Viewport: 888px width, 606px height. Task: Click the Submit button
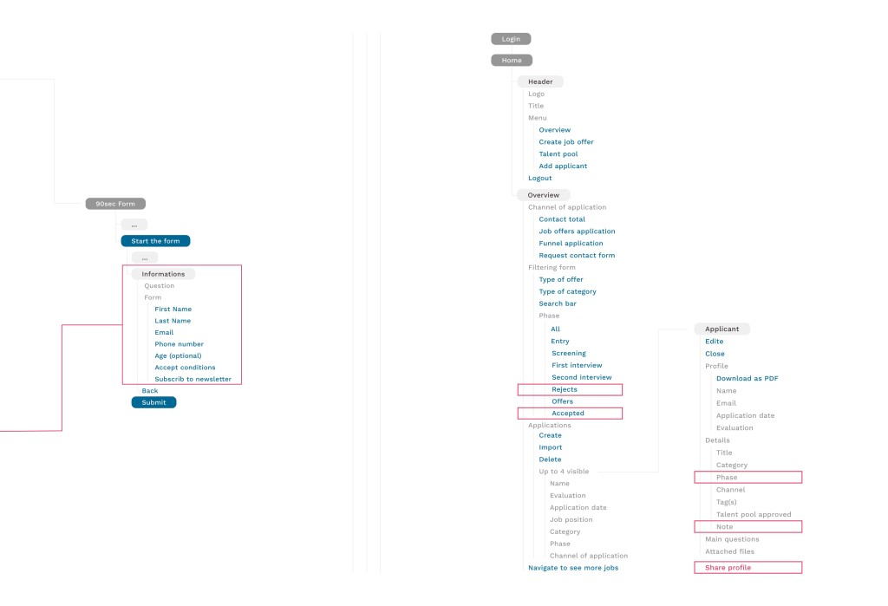[154, 402]
